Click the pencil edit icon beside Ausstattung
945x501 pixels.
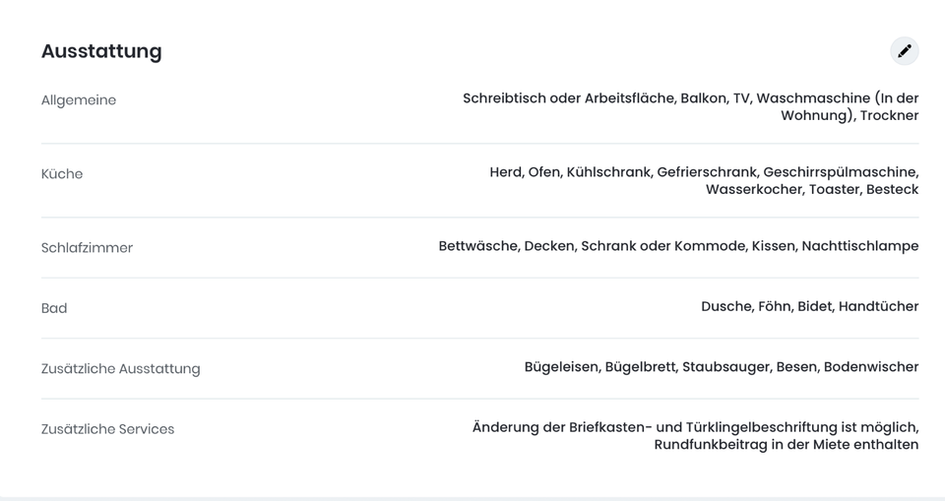[904, 50]
